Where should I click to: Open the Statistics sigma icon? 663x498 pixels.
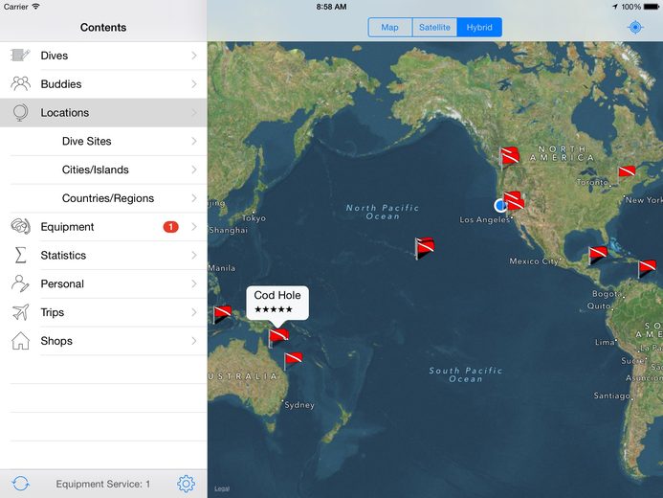20,255
